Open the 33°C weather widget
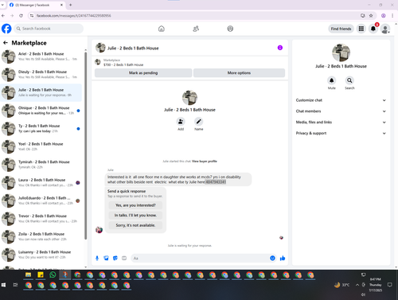This screenshot has width=398, height=300. point(341,285)
